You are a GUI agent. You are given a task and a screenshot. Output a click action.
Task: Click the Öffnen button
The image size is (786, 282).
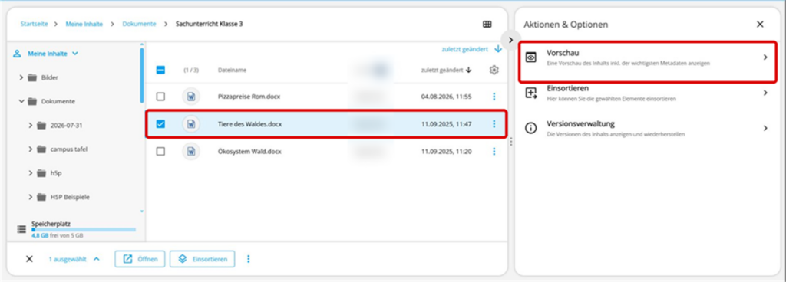(140, 259)
